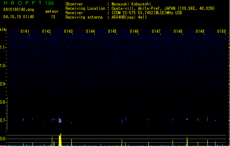The height and width of the screenshot is (146, 230).
Task: Click the HROFFT 1.0.0 title text
Action: [x=29, y=3]
